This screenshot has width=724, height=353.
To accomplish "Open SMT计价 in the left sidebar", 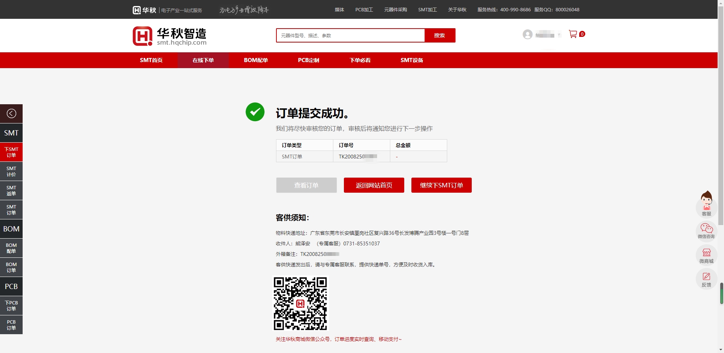I will pyautogui.click(x=11, y=172).
